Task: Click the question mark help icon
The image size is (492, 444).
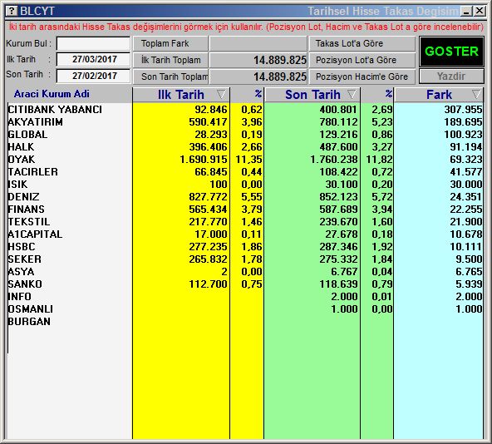Action: pyautogui.click(x=12, y=11)
